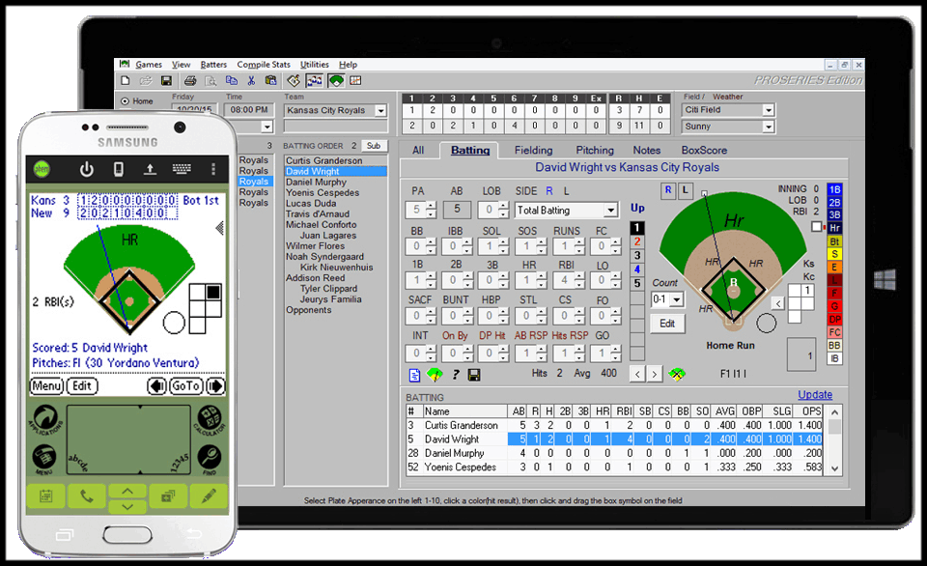The width and height of the screenshot is (927, 566).
Task: Click the green field diamond icon below stats
Action: tap(435, 375)
